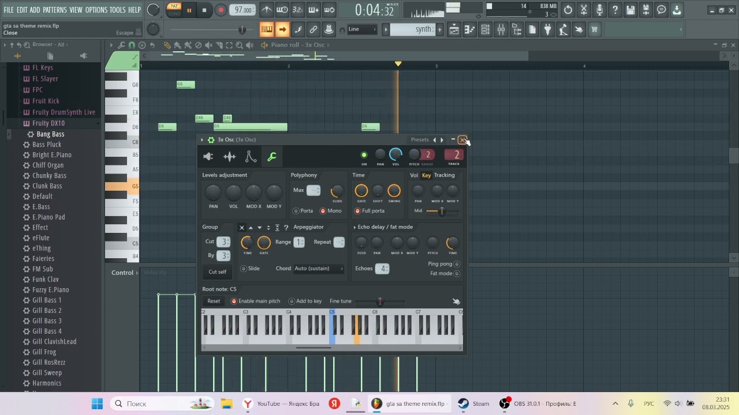Arm the record button
739x415 pixels.
(221, 10)
